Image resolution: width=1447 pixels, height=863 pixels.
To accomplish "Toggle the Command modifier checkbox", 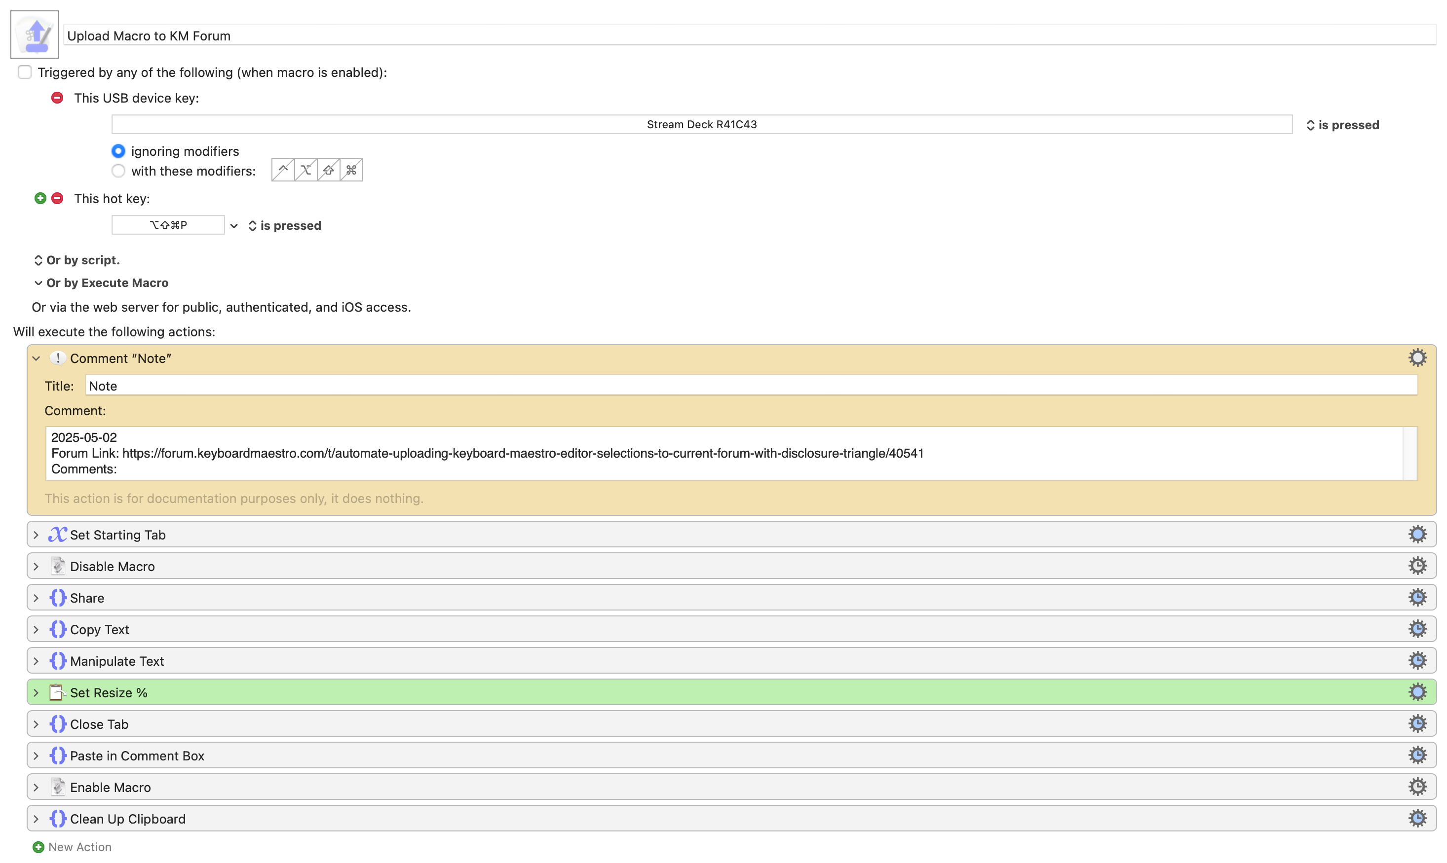I will tap(351, 170).
